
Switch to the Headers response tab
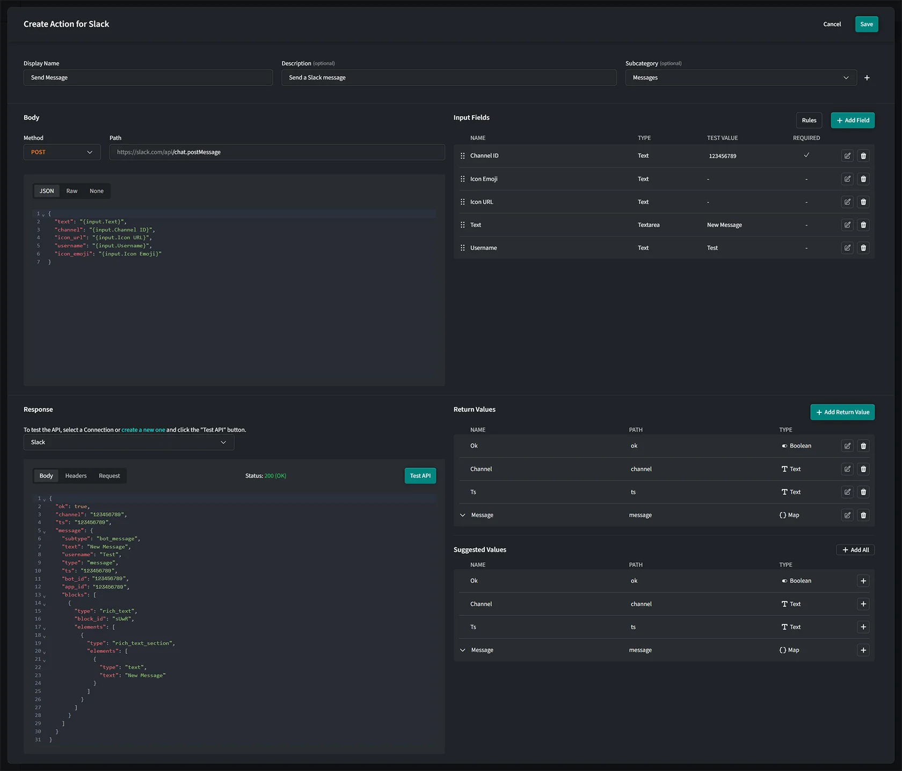tap(76, 476)
